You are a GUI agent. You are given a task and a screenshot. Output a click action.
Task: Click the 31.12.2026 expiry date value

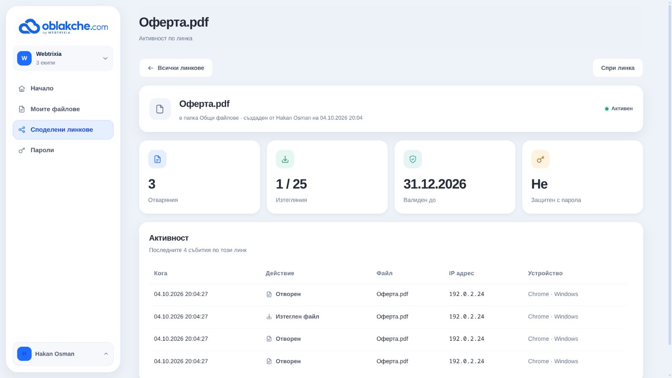pyautogui.click(x=435, y=184)
